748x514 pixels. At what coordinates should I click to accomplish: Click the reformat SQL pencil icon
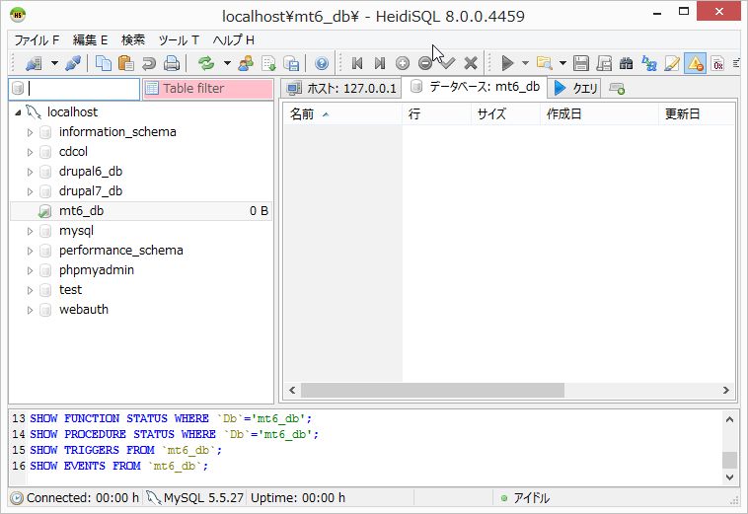[x=672, y=63]
